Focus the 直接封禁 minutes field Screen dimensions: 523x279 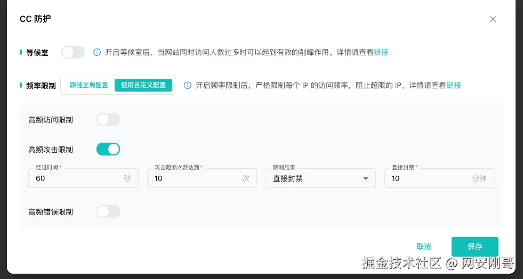click(439, 178)
